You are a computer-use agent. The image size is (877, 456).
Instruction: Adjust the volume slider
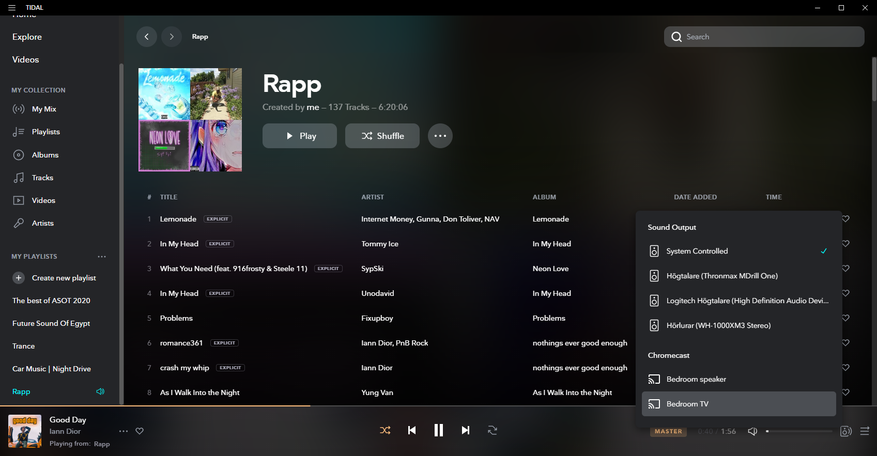(799, 431)
